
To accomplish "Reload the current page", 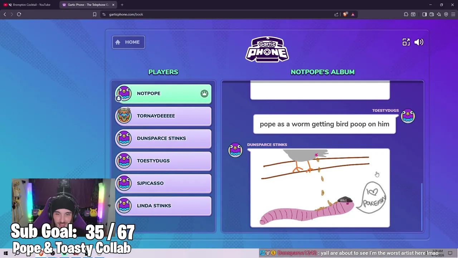I will click(19, 14).
